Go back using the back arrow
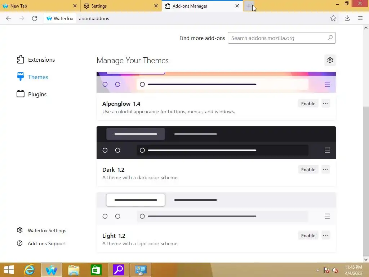The width and height of the screenshot is (369, 277). (9, 18)
